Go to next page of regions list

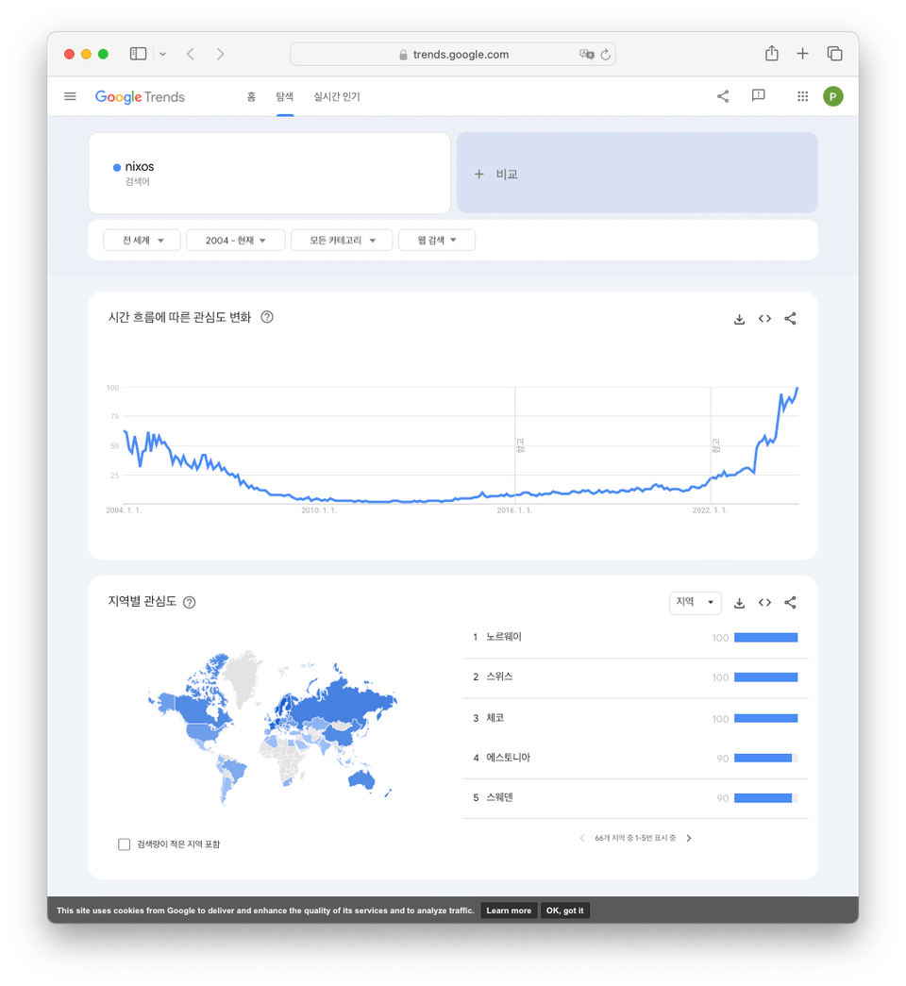pos(689,838)
